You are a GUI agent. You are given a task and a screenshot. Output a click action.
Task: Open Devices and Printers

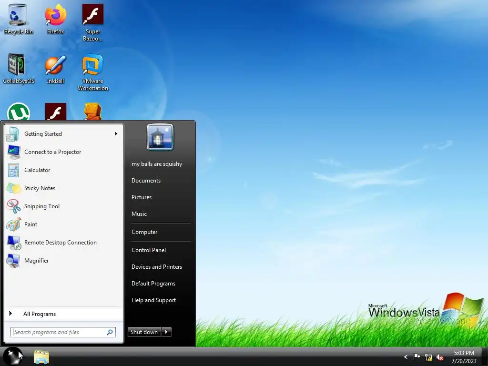[x=157, y=267]
